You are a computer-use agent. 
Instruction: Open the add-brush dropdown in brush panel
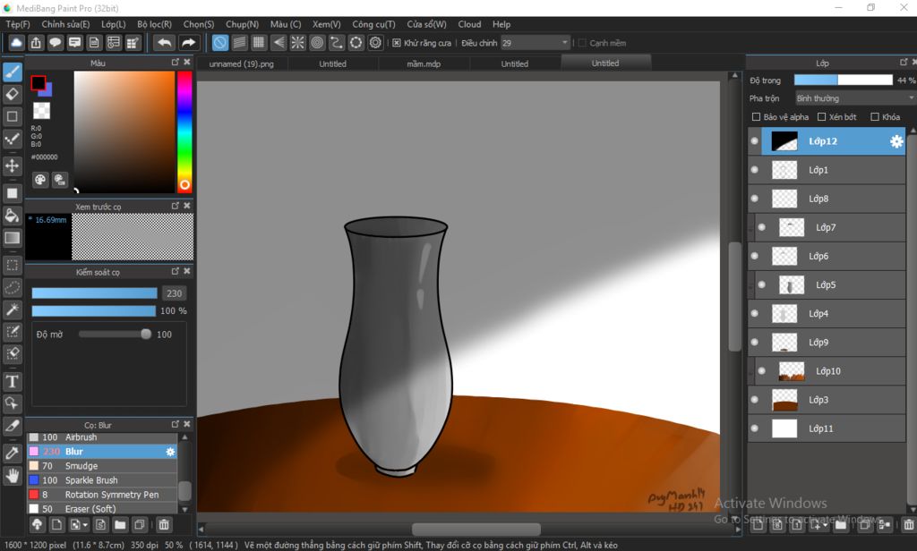pos(78,525)
